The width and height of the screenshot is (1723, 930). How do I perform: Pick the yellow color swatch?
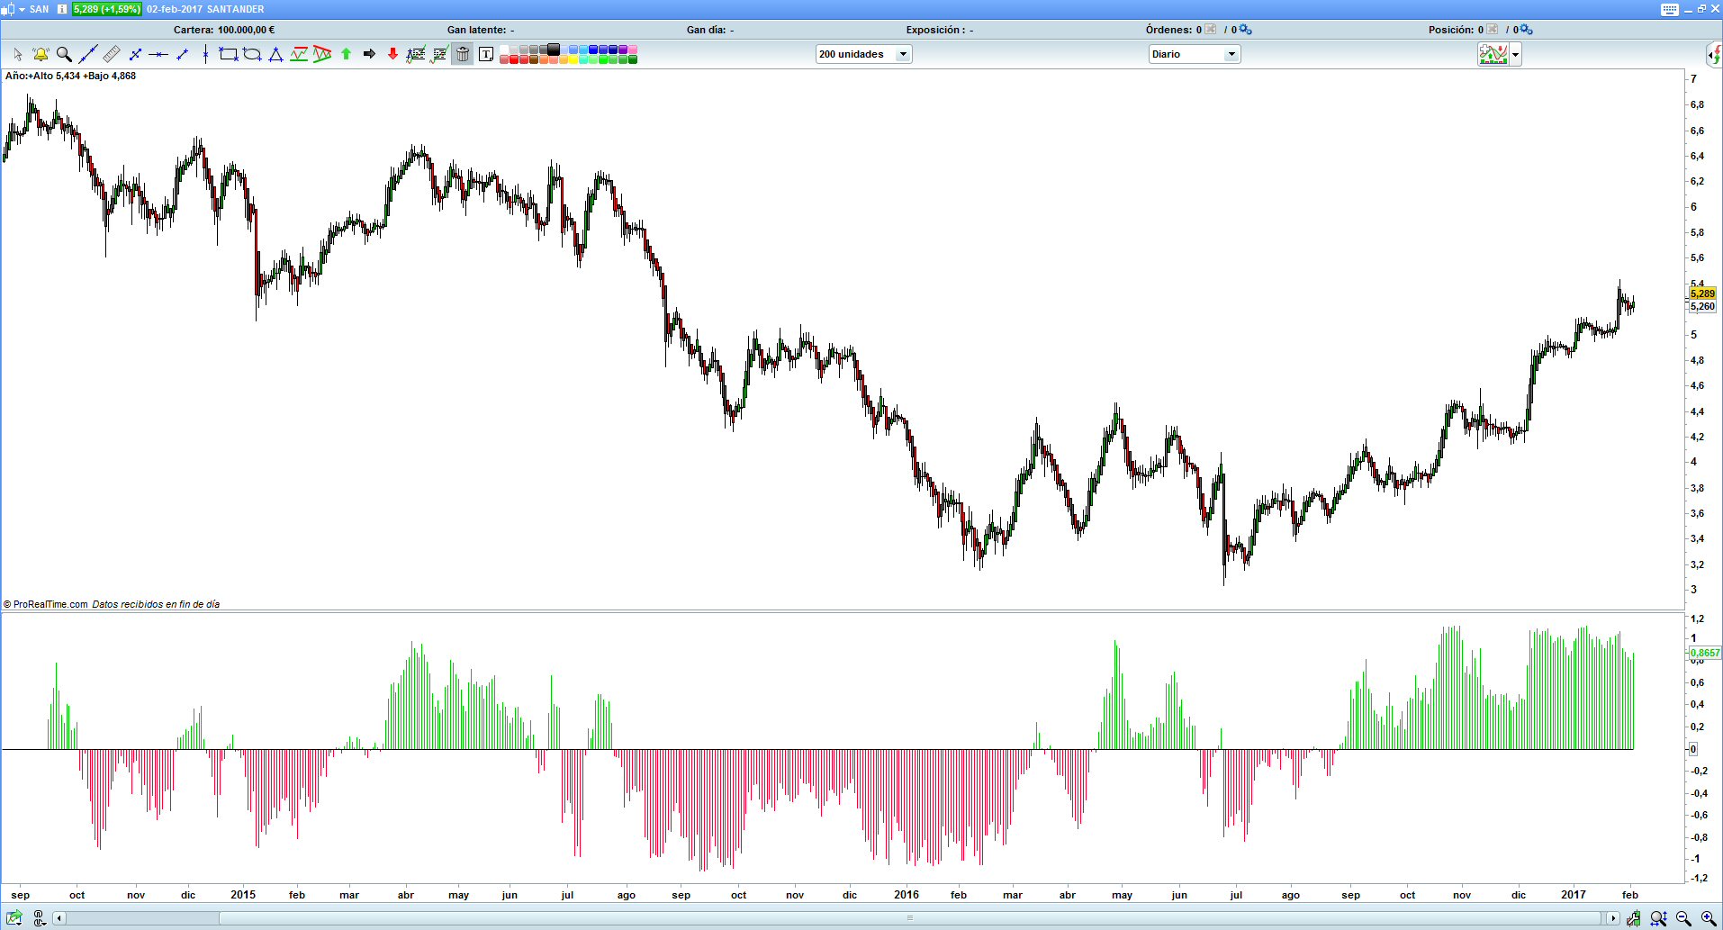pos(573,59)
